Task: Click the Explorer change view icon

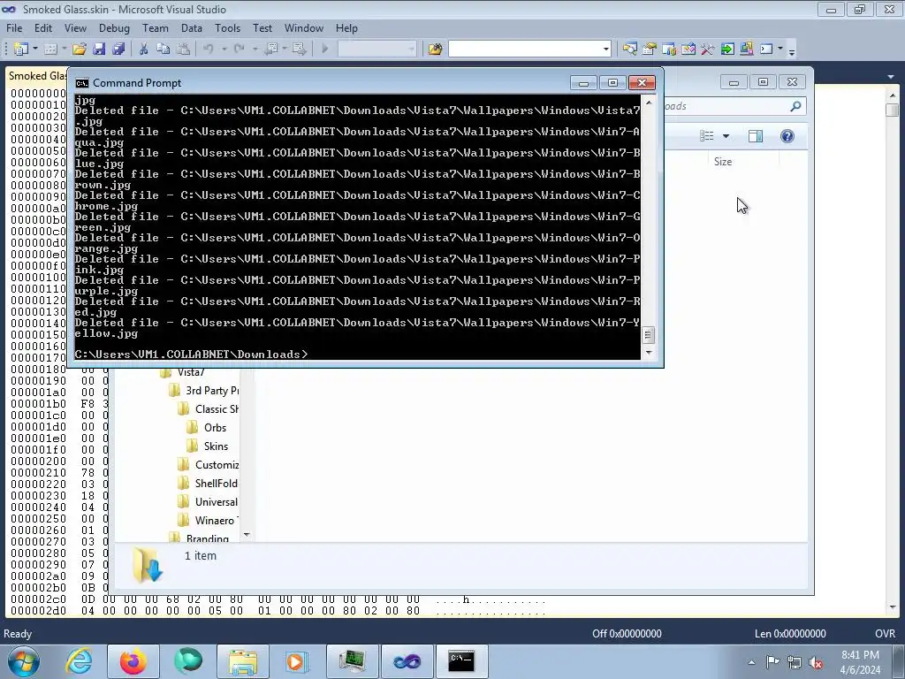Action: pos(707,135)
